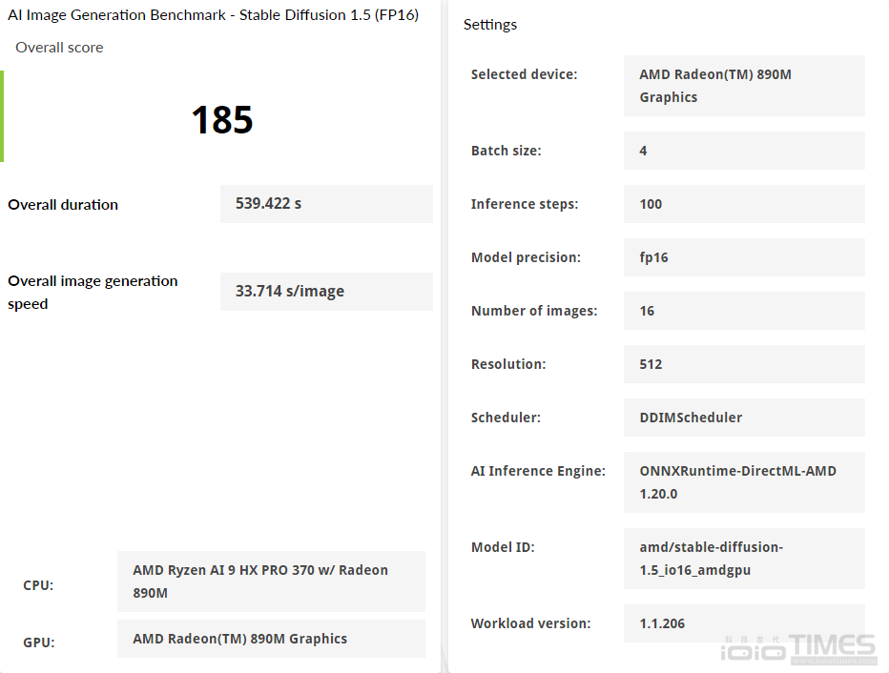Click the Inference steps value 100
889x673 pixels.
click(744, 204)
